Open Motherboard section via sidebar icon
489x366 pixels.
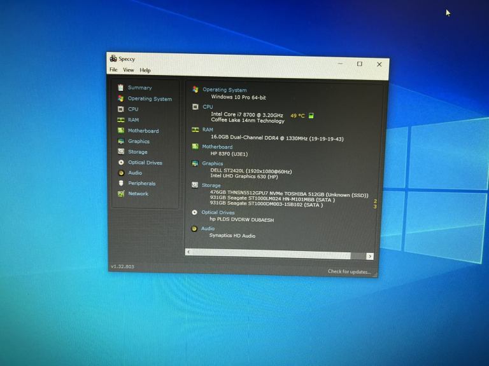[120, 131]
